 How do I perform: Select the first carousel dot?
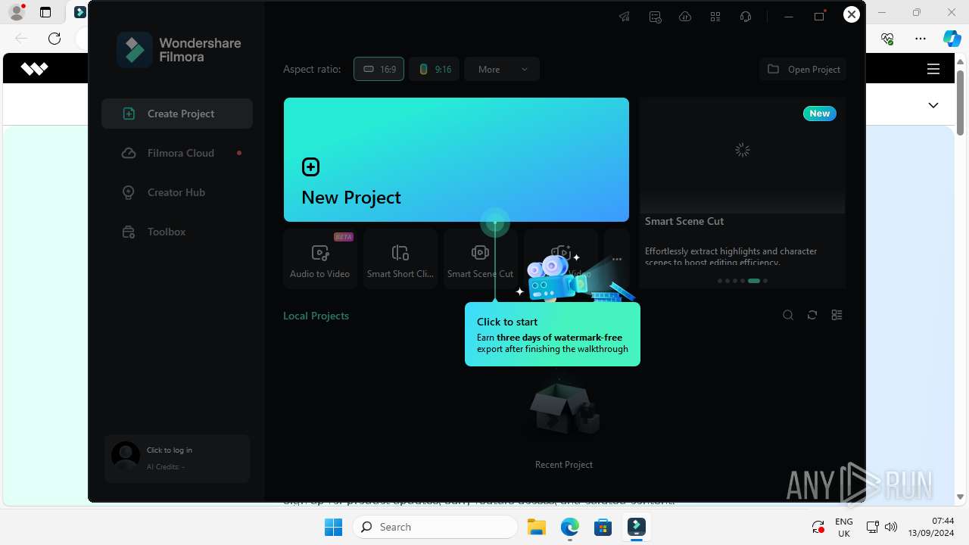pyautogui.click(x=720, y=281)
